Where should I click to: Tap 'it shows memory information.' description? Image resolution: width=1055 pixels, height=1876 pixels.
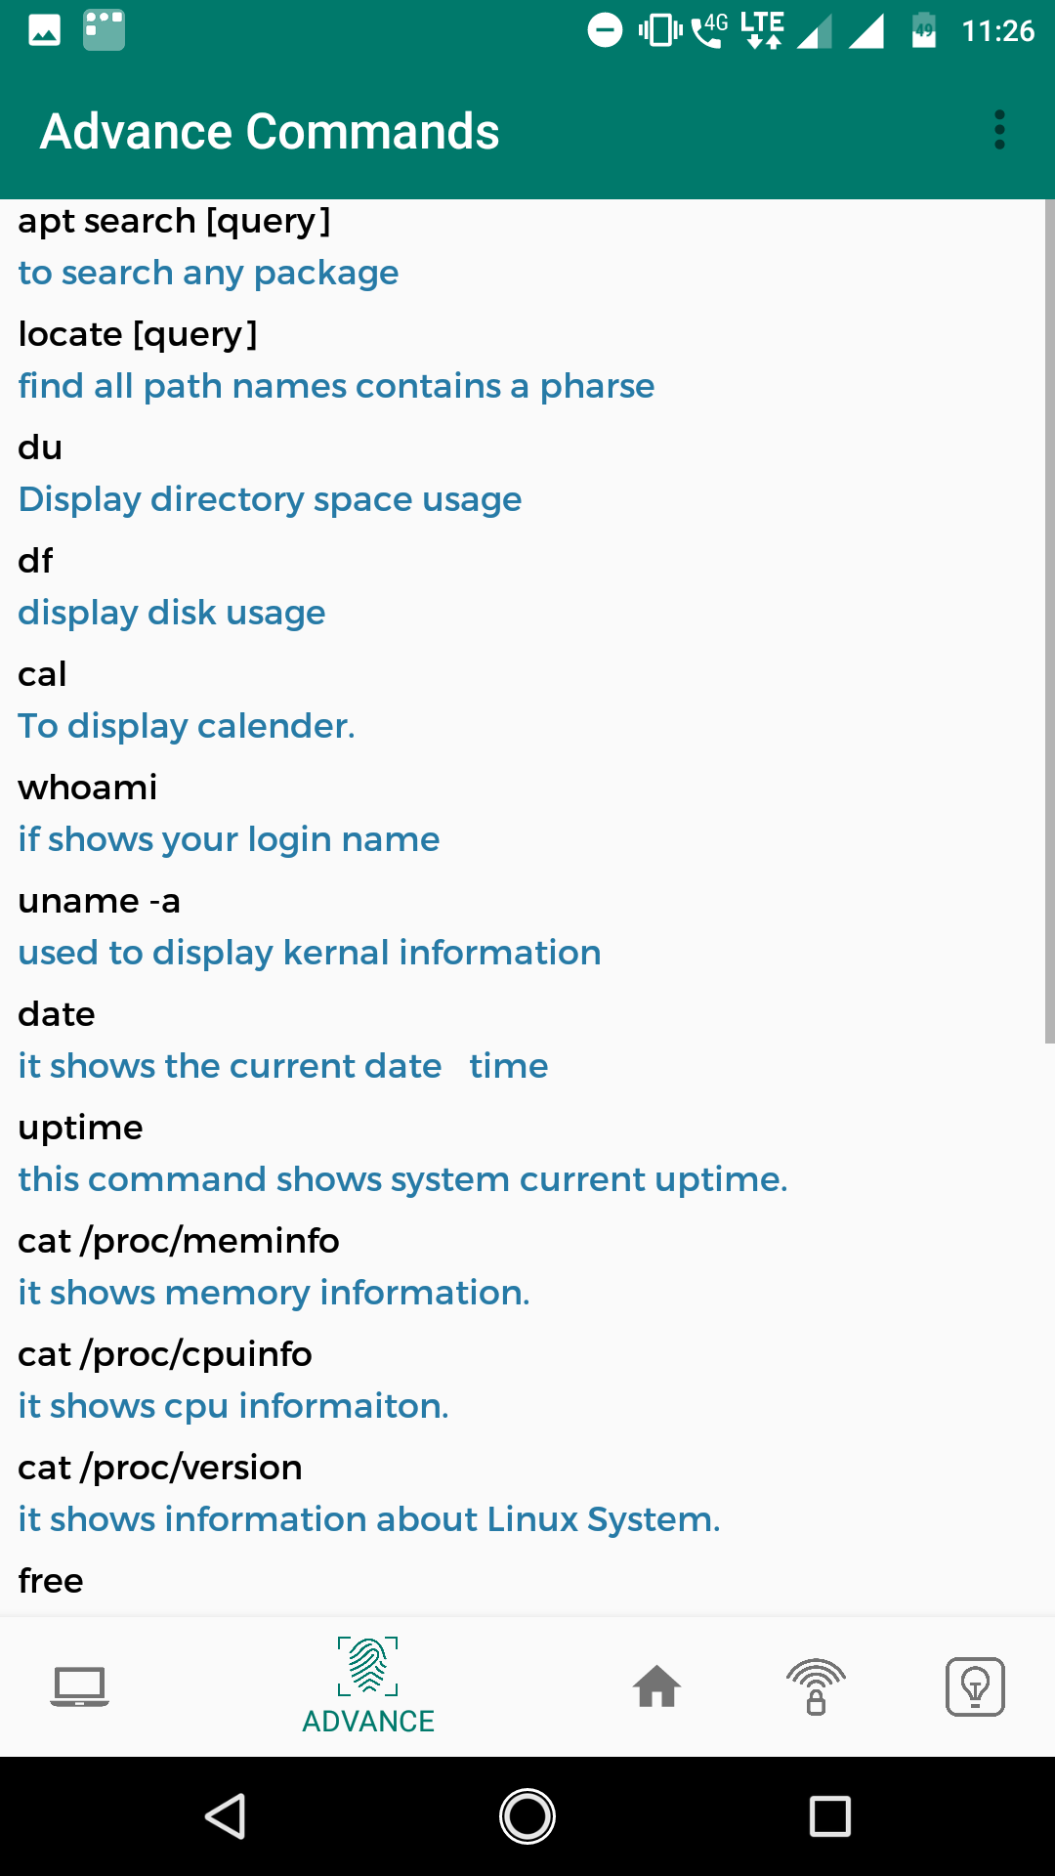tap(274, 1293)
